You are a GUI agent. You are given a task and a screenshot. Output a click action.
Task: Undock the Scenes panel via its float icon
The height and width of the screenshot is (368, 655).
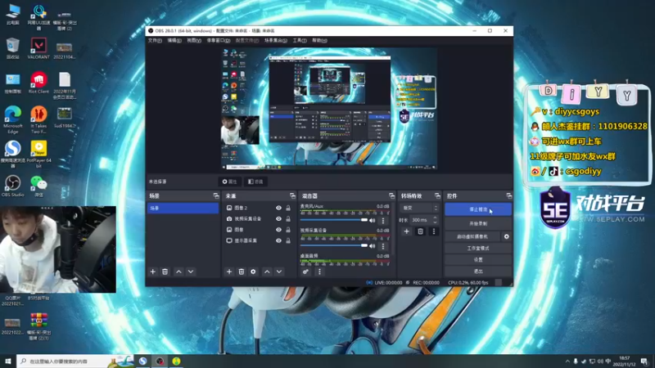point(216,195)
